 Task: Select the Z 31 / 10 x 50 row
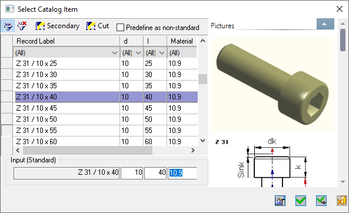(x=105, y=119)
